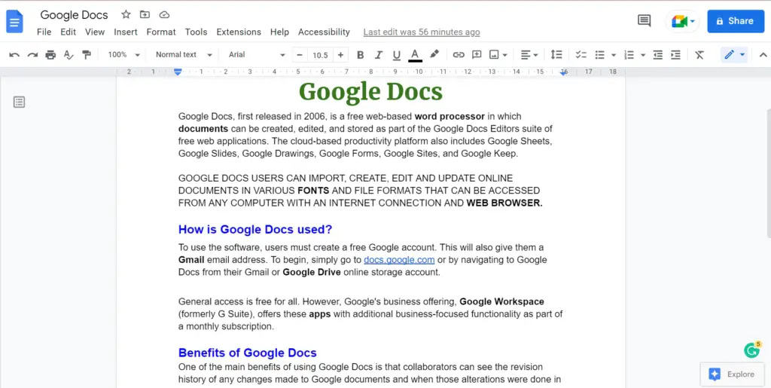Decrease the font size
The height and width of the screenshot is (388, 771).
coord(300,54)
